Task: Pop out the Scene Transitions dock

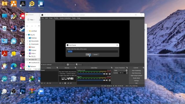Action: pyautogui.click(x=127, y=68)
